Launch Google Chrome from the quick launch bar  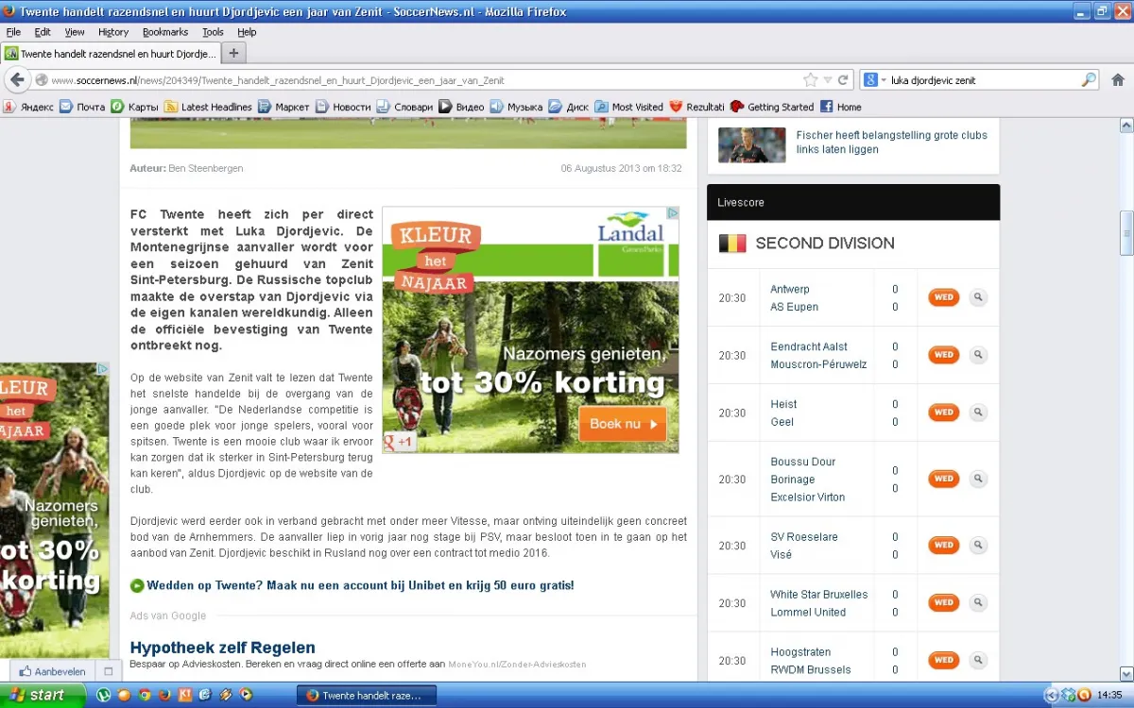click(x=145, y=696)
